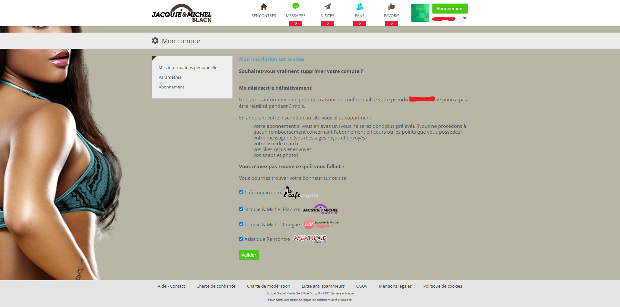
Task: Open Mes informations personnelles menu item
Action: (x=189, y=67)
